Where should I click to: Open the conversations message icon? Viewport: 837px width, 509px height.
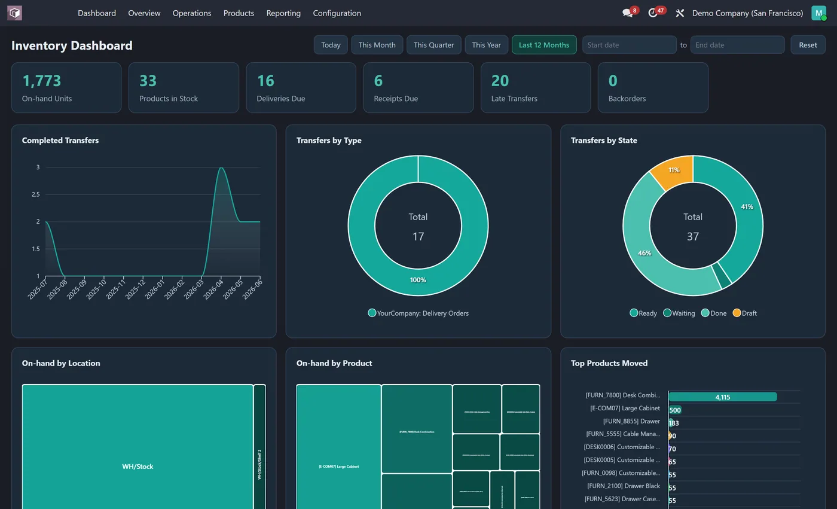pos(627,13)
